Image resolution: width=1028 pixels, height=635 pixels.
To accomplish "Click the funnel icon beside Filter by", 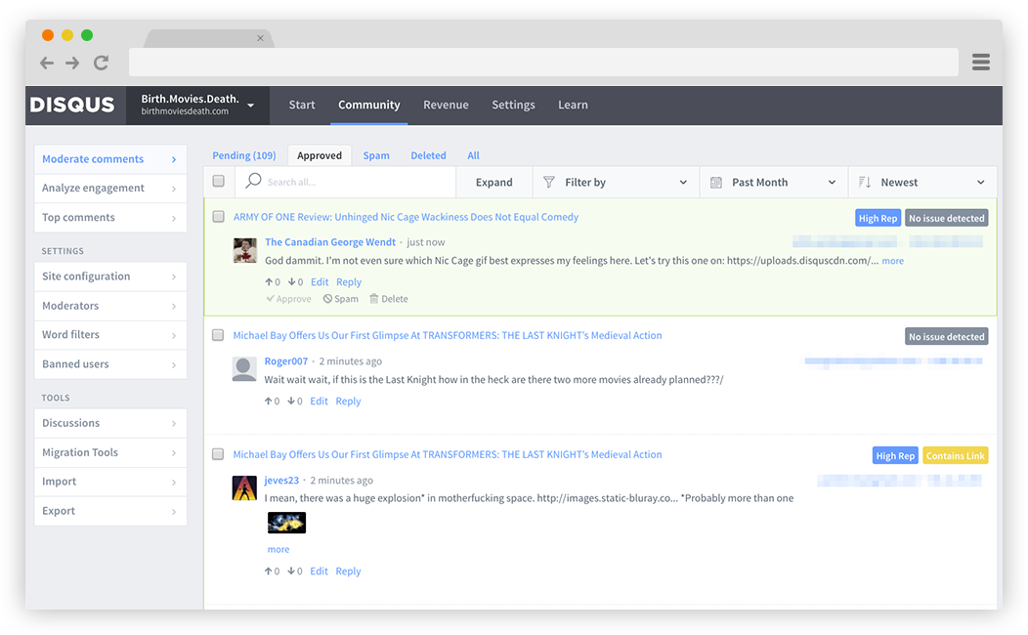I will click(x=549, y=182).
